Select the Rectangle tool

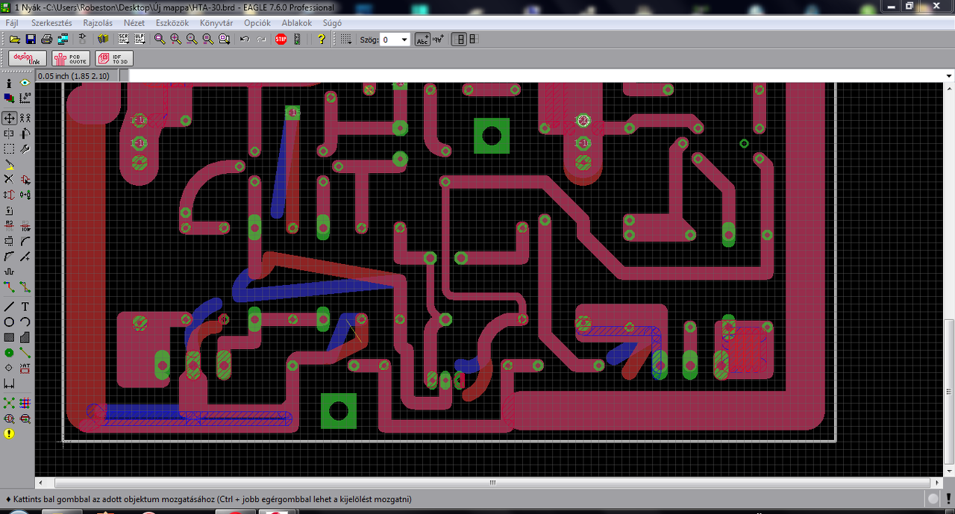pos(9,337)
